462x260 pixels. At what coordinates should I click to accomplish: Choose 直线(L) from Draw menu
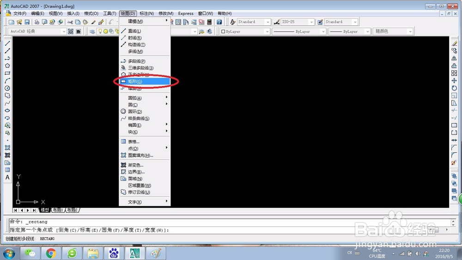(145, 31)
